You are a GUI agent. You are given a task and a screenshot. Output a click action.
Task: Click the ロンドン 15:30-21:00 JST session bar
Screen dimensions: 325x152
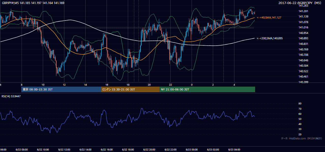click(x=130, y=89)
